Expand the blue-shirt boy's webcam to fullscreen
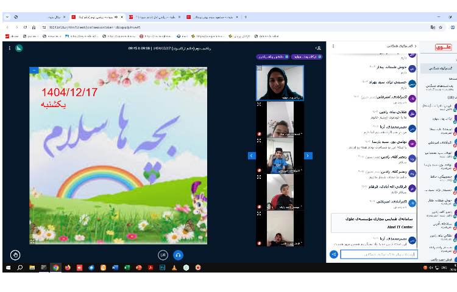Image resolution: width=457 pixels, height=292 pixels. (259, 141)
